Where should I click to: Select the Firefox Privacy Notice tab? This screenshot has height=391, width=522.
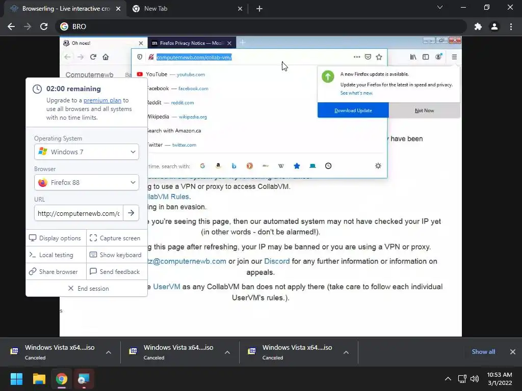192,43
